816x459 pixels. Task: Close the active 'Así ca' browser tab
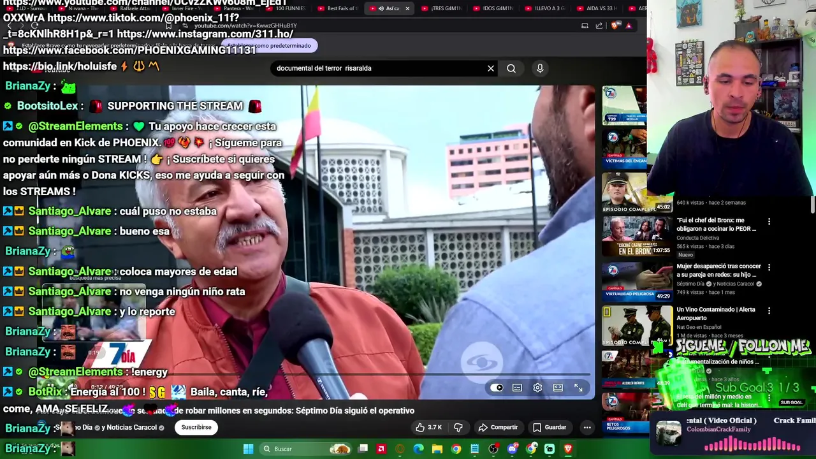407,8
